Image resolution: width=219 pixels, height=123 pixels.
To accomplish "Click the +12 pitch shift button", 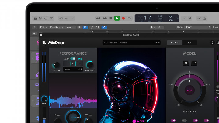I will pyautogui.click(x=194, y=63).
